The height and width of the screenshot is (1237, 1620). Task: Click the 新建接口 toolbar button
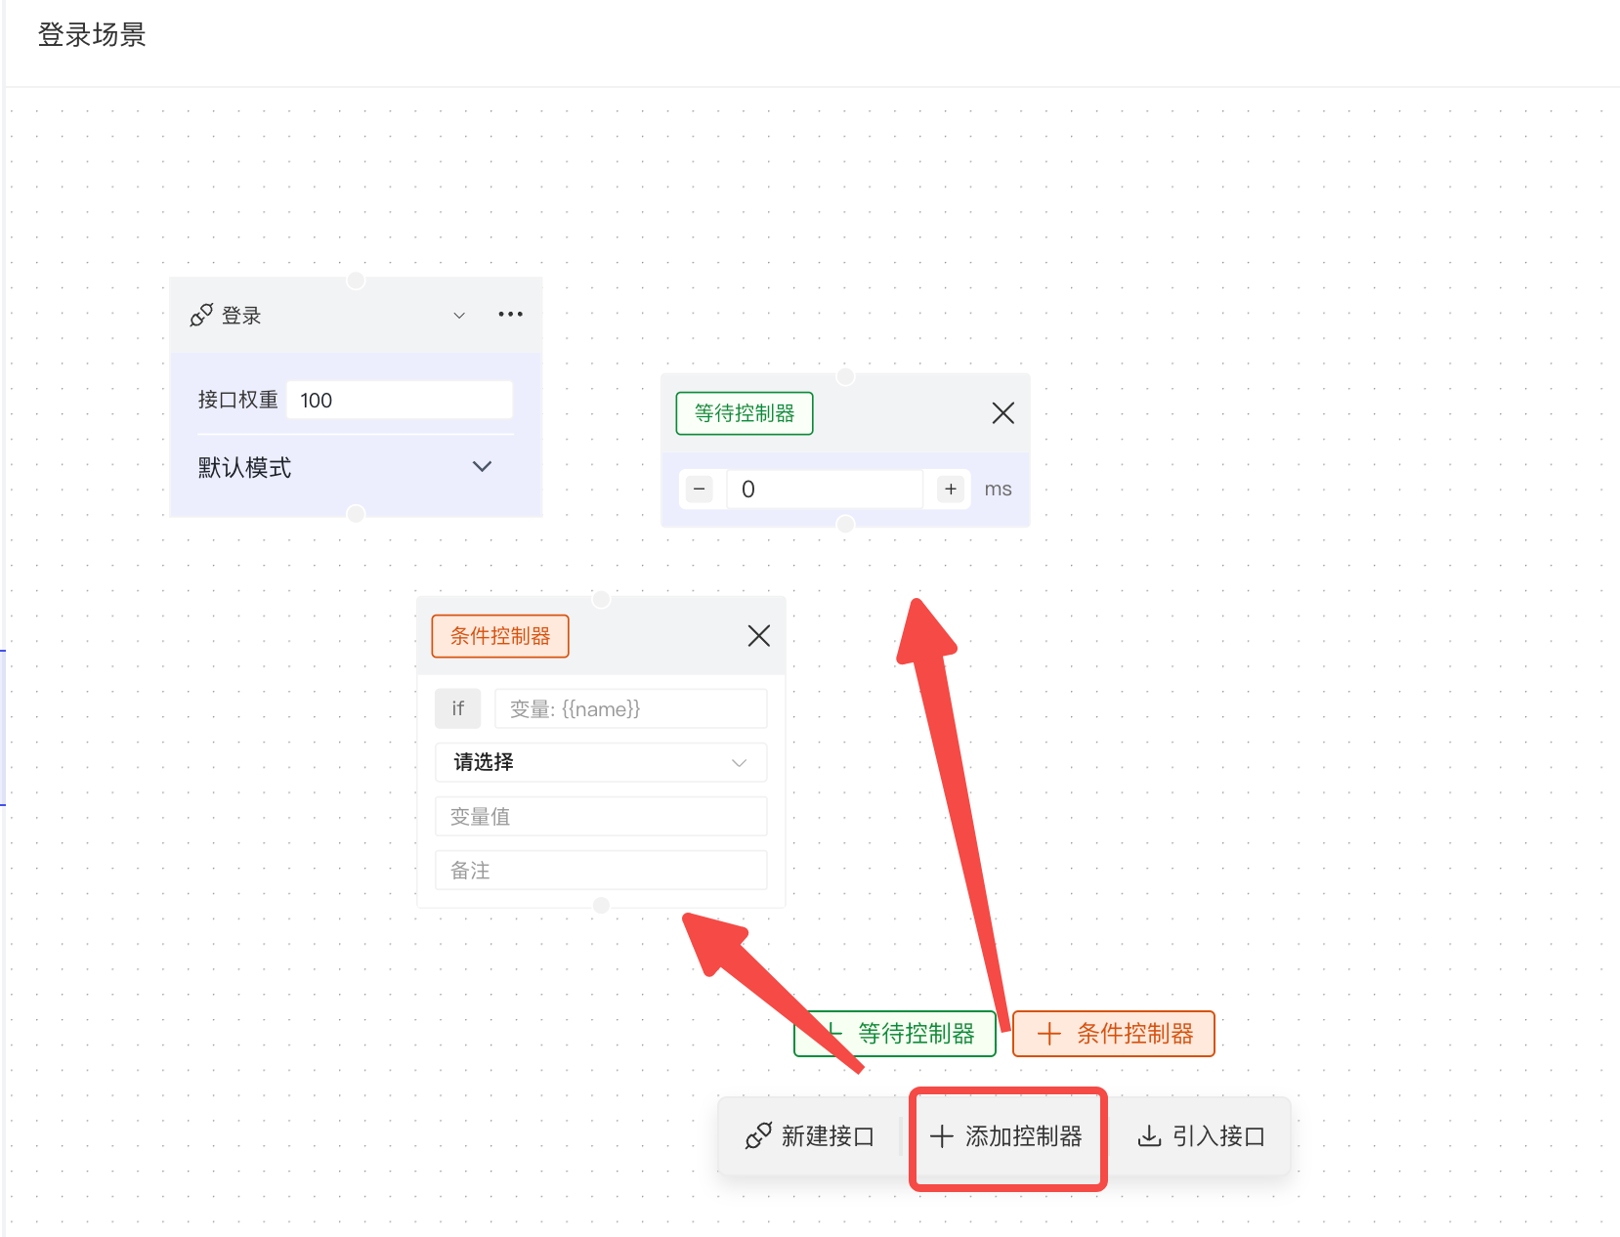pos(810,1135)
